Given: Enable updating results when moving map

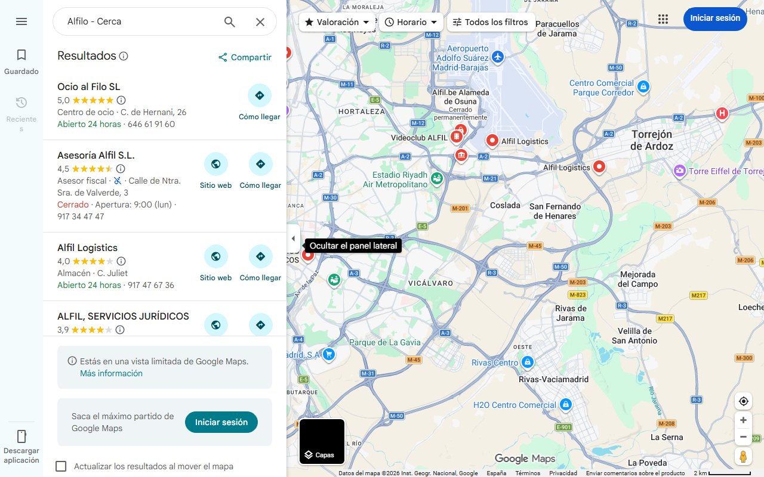Looking at the screenshot, I should click(61, 466).
